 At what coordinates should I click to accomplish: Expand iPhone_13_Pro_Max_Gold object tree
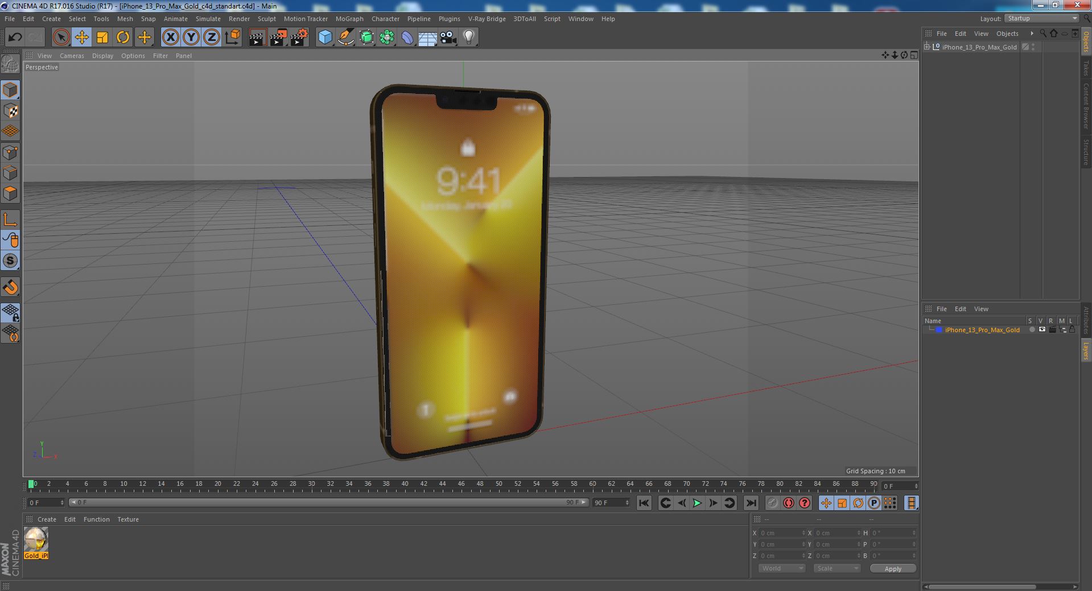pos(927,47)
